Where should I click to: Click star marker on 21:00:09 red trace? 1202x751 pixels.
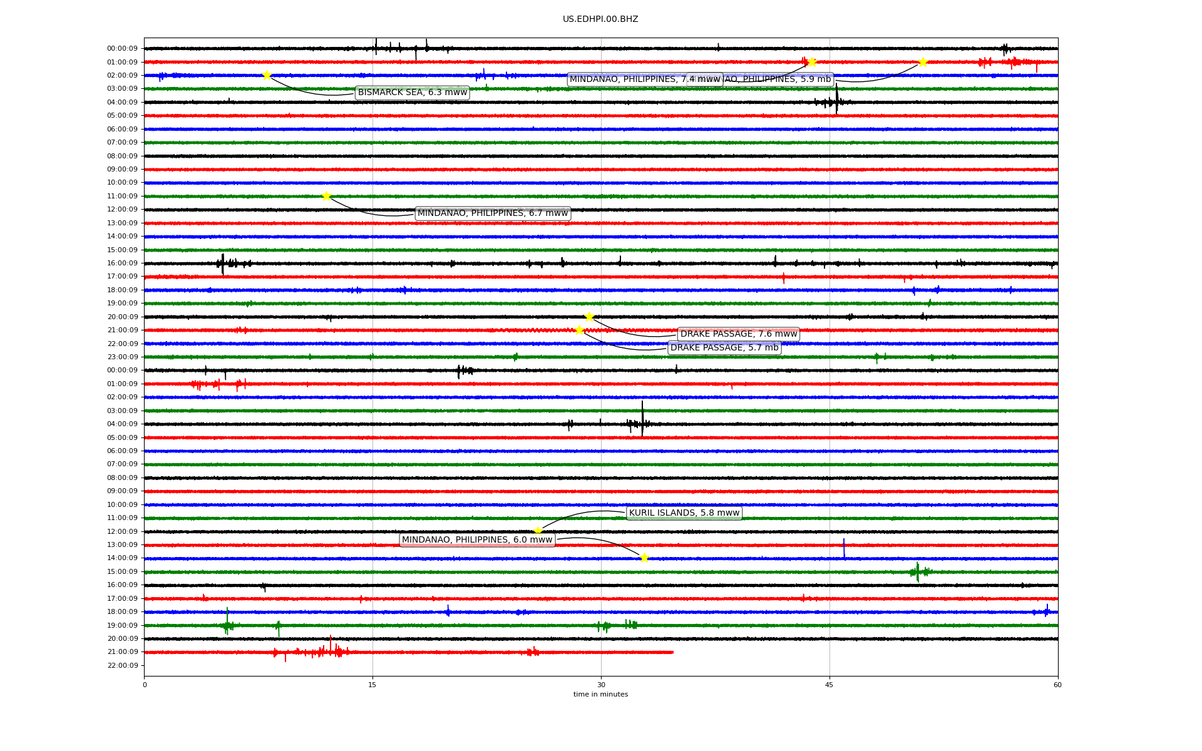579,330
